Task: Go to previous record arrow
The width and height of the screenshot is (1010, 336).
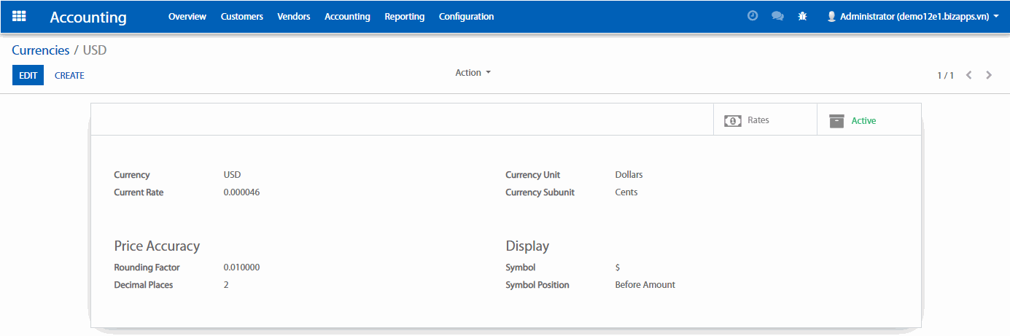Action: [968, 75]
